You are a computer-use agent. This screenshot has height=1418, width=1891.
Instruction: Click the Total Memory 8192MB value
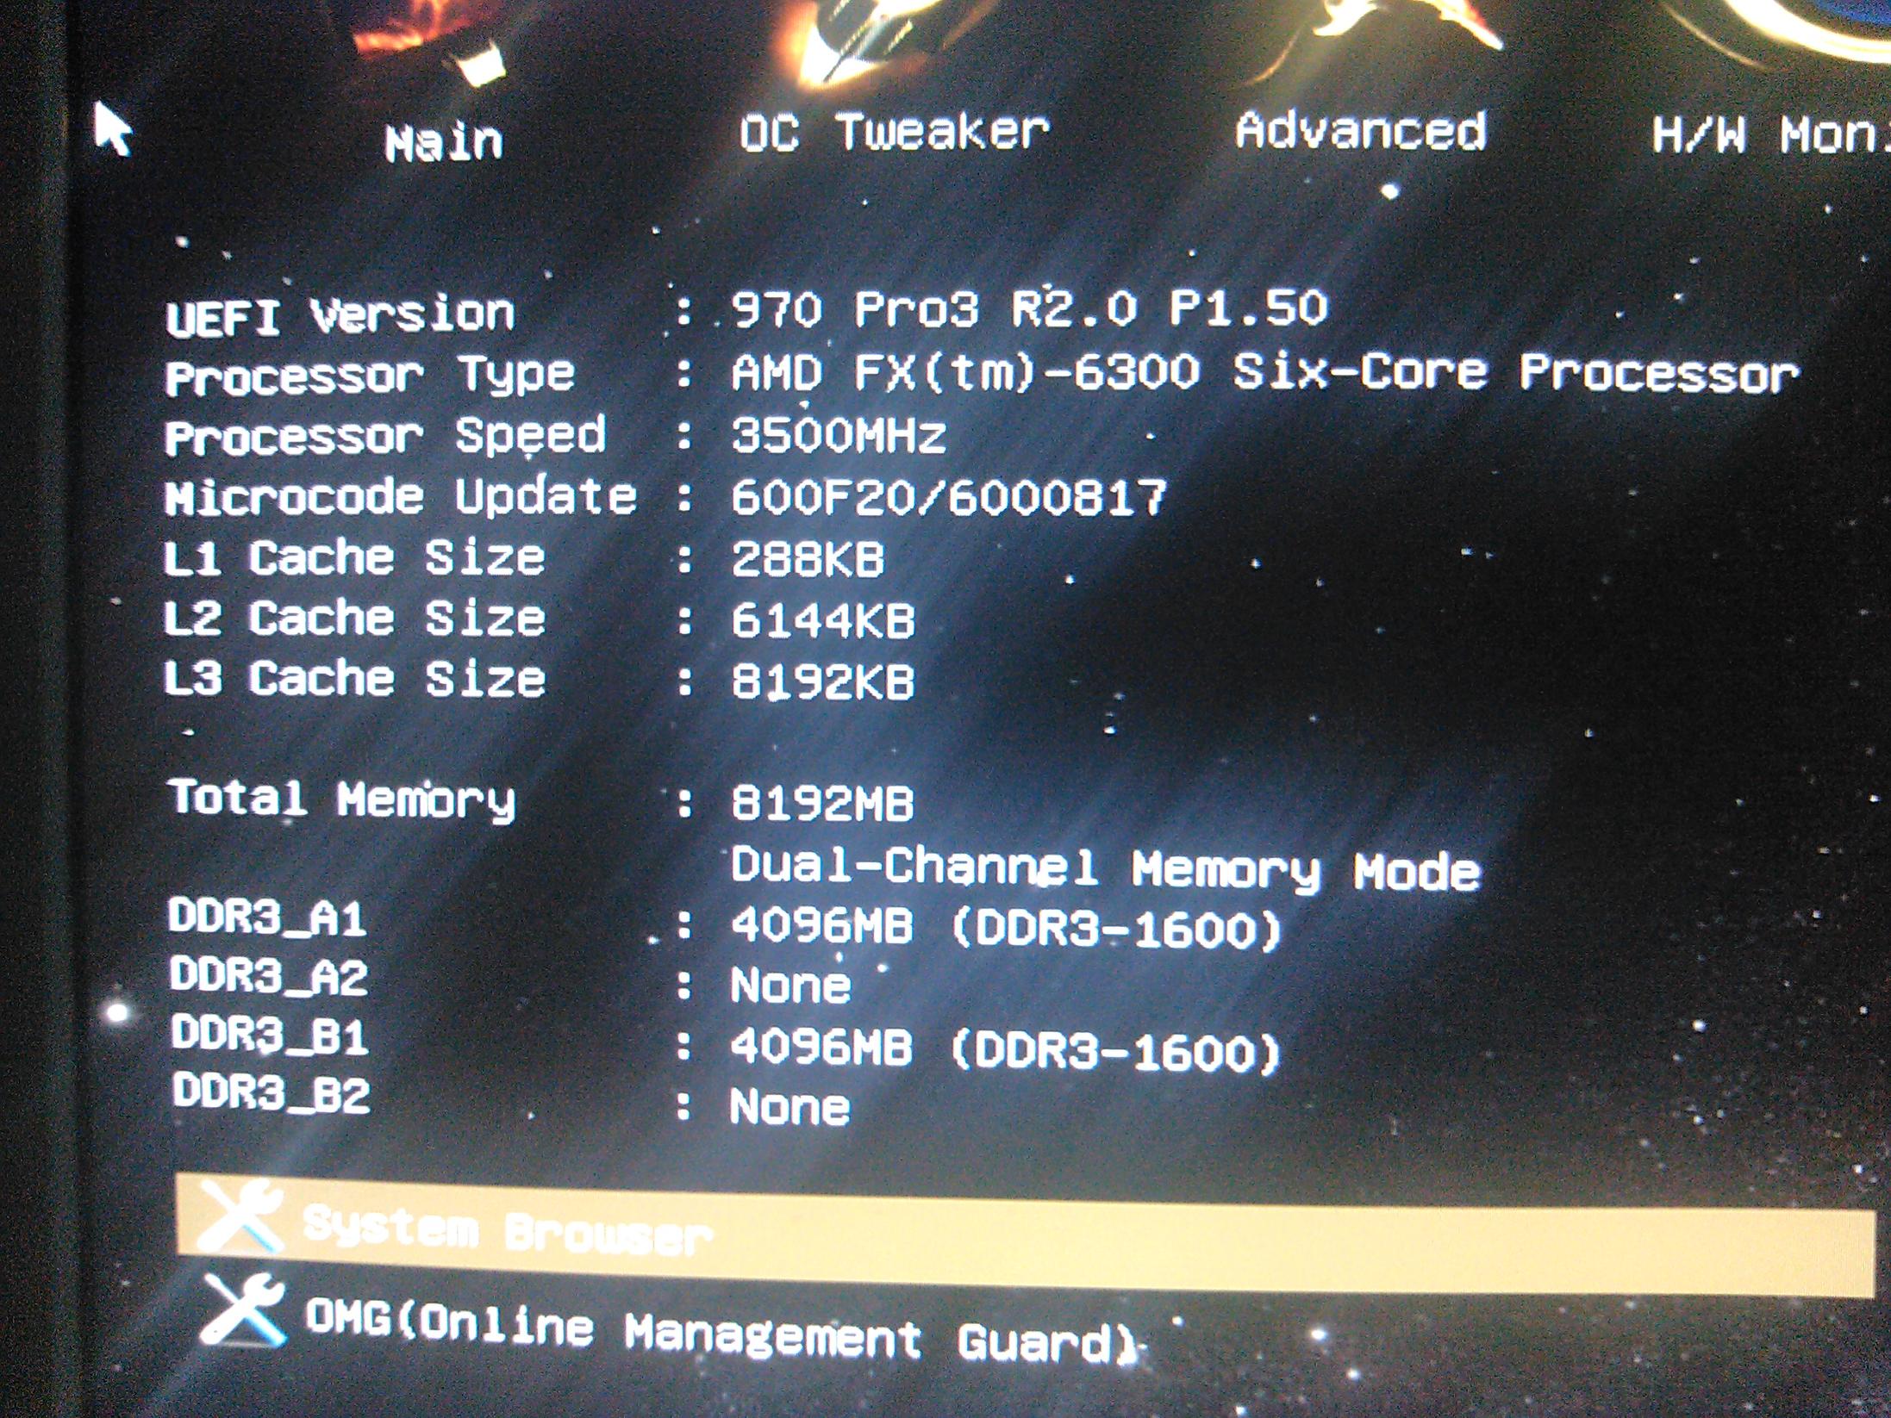click(x=822, y=804)
